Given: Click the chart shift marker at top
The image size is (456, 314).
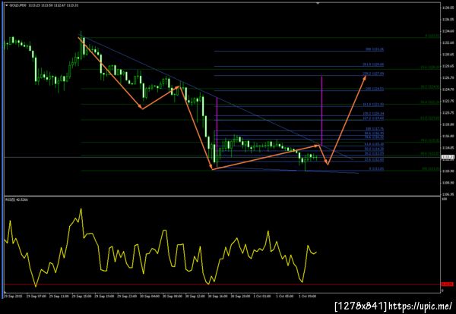Looking at the screenshot, I should (x=318, y=3).
